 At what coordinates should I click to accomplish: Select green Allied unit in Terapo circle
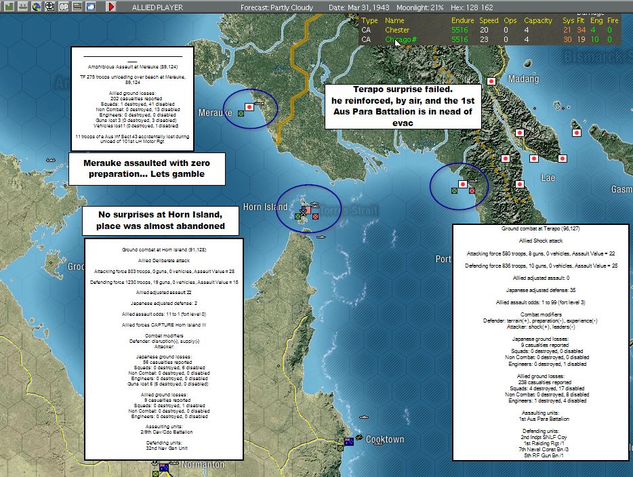pyautogui.click(x=454, y=190)
